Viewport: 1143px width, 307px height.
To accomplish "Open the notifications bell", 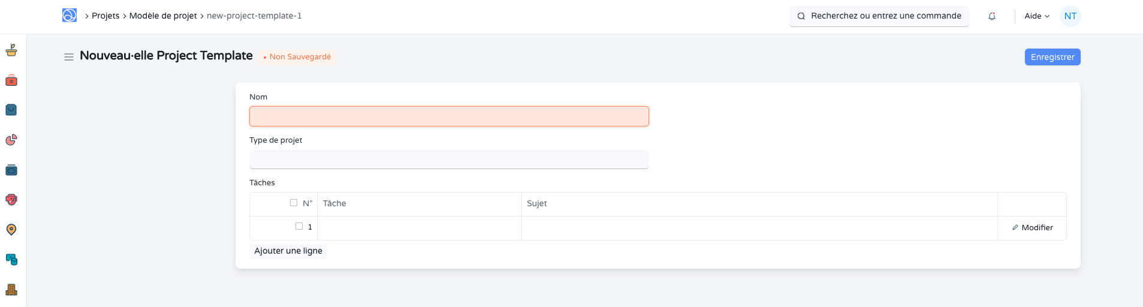I will pyautogui.click(x=992, y=16).
